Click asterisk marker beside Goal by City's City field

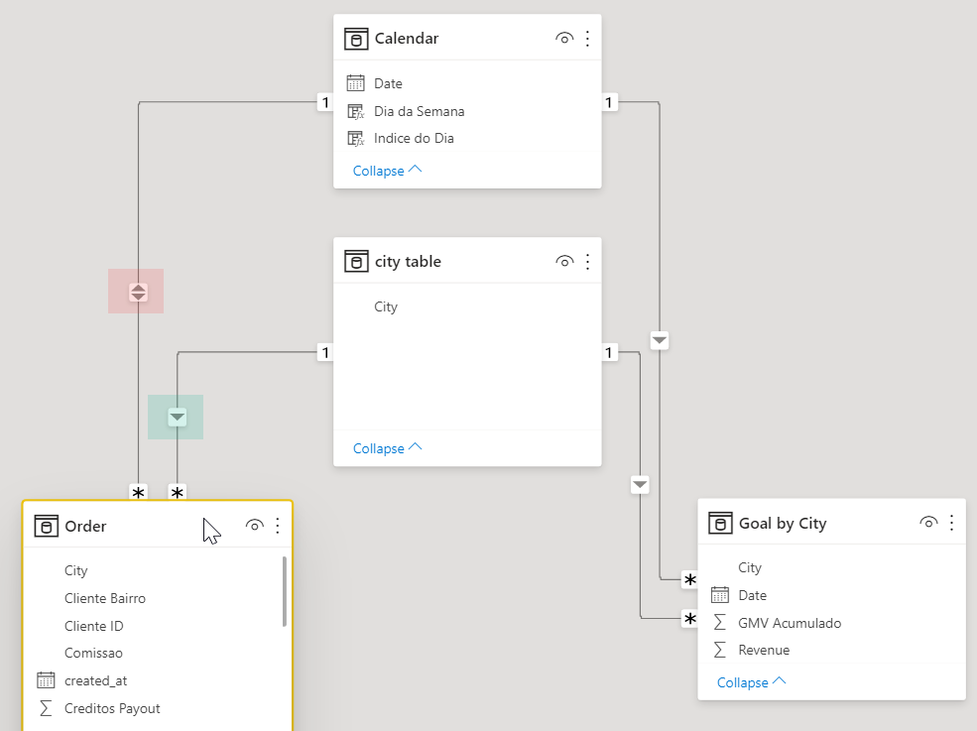pos(689,580)
